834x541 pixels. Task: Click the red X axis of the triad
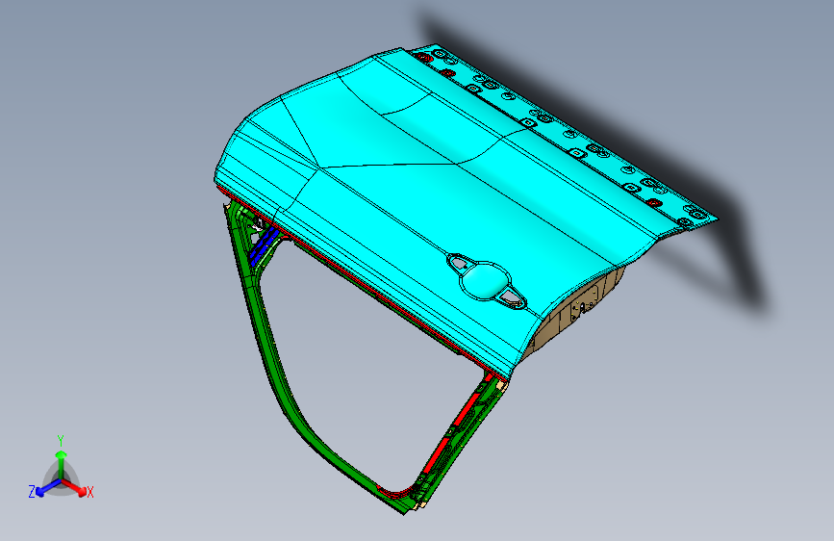(74, 487)
